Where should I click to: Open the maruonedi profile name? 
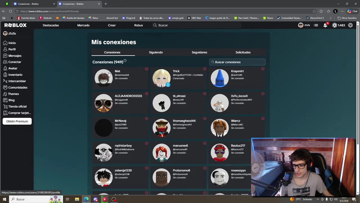180,145
